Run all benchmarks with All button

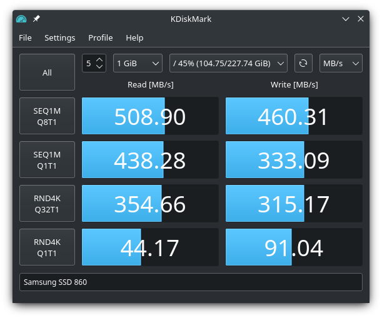(47, 72)
